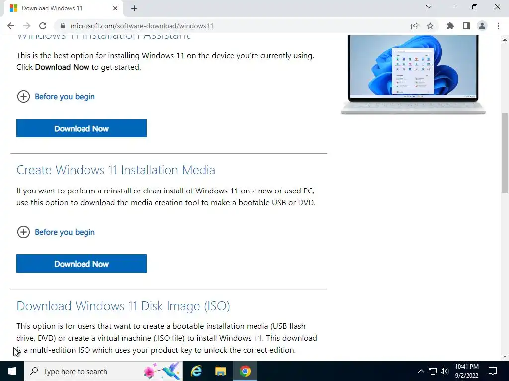The width and height of the screenshot is (509, 381).
Task: Click the Create Windows 11 Installation Media heading
Action: point(116,170)
